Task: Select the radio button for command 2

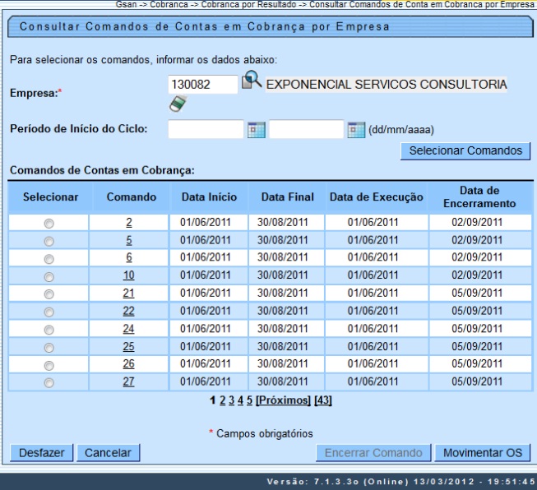Action: (x=49, y=224)
